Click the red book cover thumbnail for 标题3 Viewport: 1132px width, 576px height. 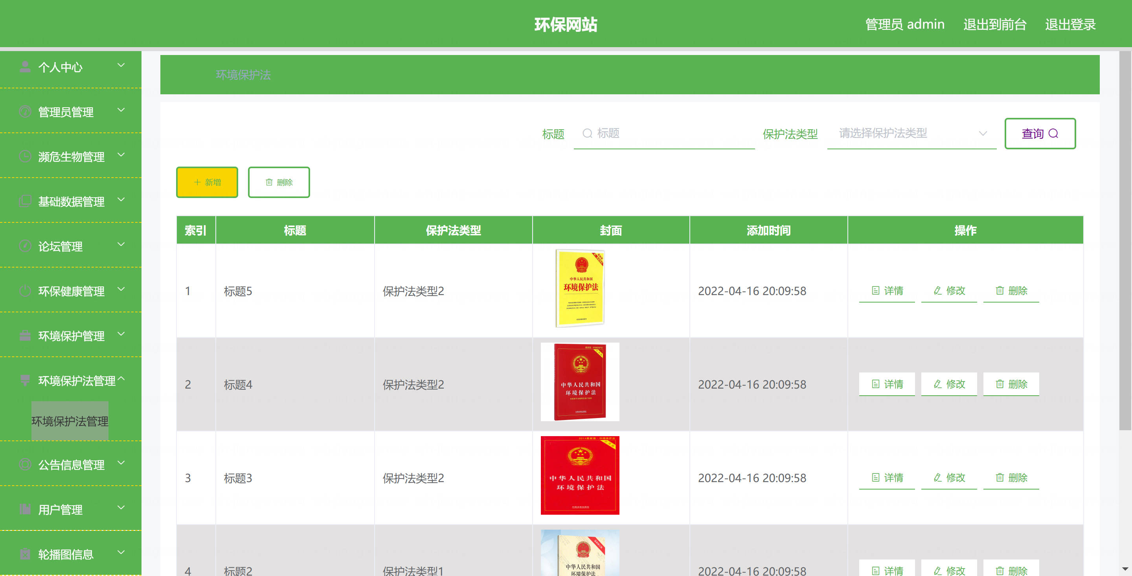580,475
